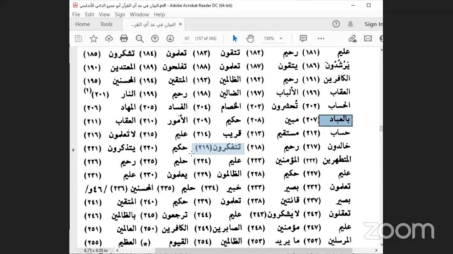Open the notifications bell
The width and height of the screenshot is (453, 254).
click(350, 24)
